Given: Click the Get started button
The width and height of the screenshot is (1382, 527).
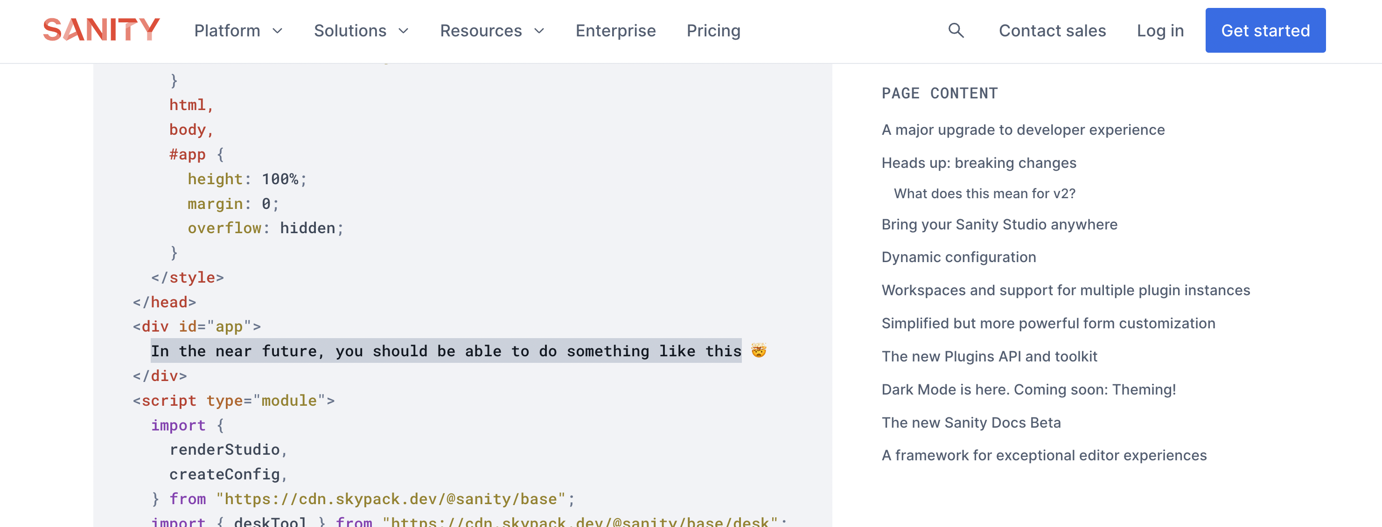Looking at the screenshot, I should pyautogui.click(x=1265, y=31).
